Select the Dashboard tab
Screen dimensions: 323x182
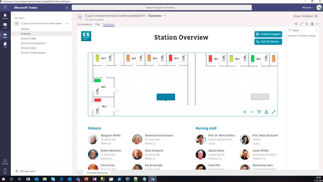[109, 24]
